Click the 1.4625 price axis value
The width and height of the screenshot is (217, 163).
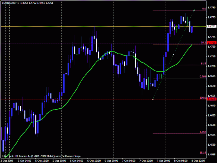click(211, 115)
